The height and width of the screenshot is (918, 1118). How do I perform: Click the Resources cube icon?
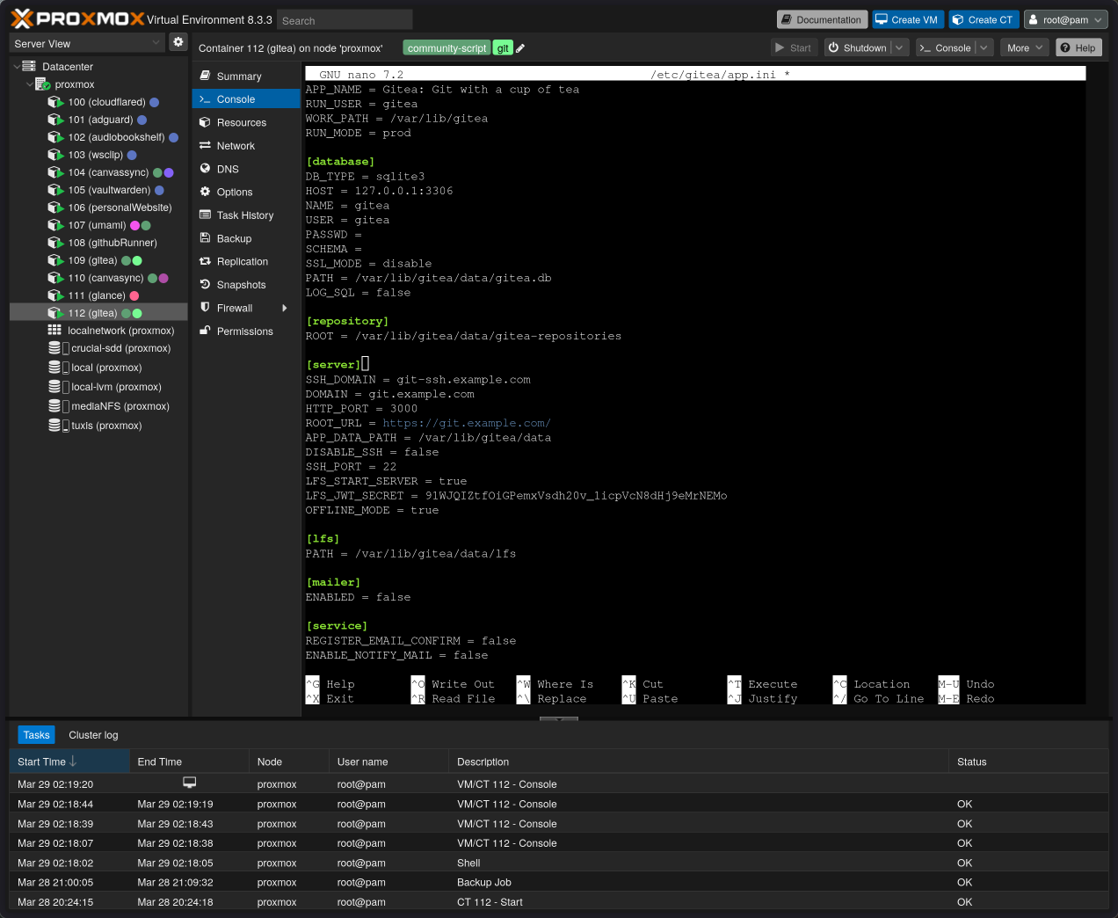205,122
